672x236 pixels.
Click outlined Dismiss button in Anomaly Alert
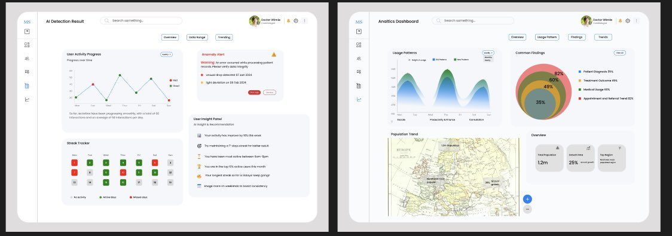click(x=269, y=92)
